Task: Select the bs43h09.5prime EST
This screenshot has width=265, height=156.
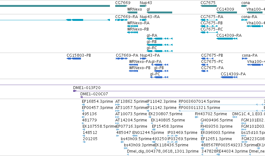Action: point(122,142)
